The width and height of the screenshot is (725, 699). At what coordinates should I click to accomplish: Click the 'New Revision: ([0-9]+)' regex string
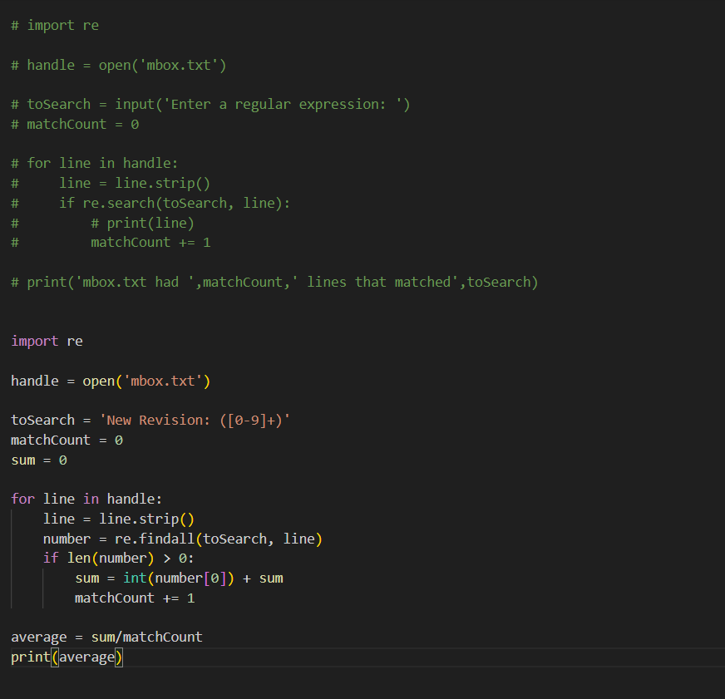click(195, 421)
